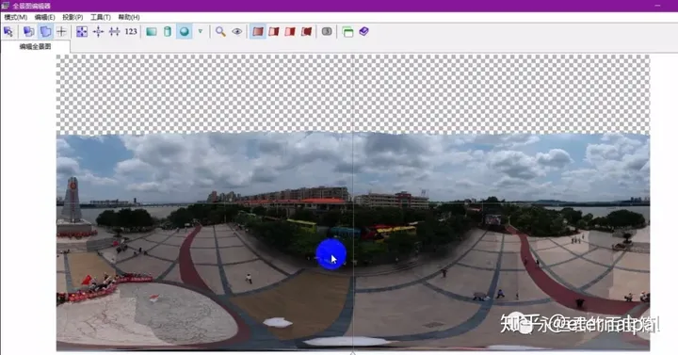Open the 帮助(H) menu

click(129, 17)
